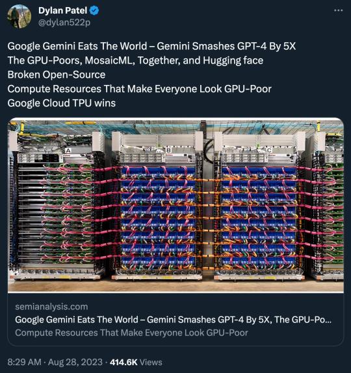The width and height of the screenshot is (351, 373).
Task: Click the 'Broken Open-Source' tweet line
Action: point(57,75)
